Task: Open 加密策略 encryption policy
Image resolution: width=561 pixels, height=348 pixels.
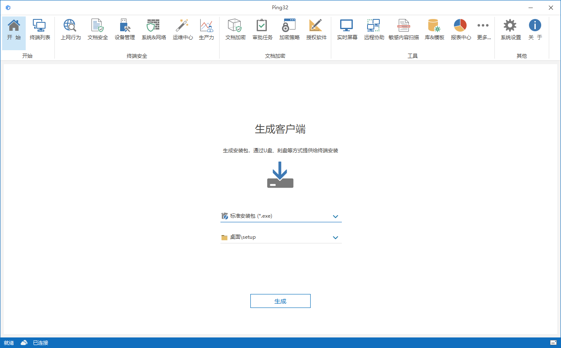Action: (x=289, y=30)
